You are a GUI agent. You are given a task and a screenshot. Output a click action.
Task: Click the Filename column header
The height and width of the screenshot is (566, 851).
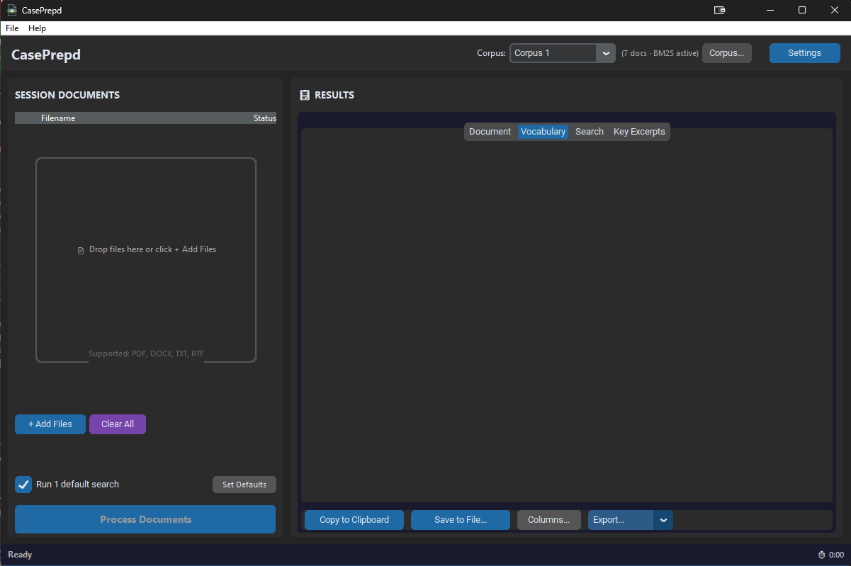[x=58, y=118]
